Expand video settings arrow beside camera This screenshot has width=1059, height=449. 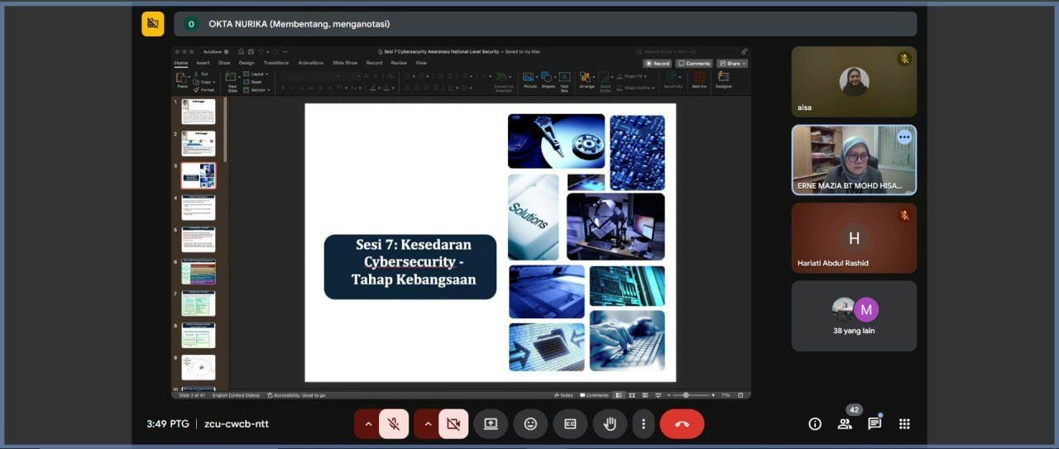pos(427,424)
